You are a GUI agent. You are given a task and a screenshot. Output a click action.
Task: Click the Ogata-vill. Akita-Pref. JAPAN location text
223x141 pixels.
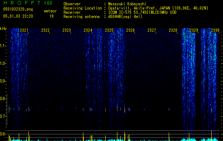coord(158,8)
